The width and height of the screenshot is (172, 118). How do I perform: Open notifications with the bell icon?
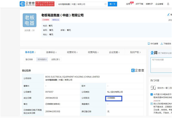click(x=168, y=4)
